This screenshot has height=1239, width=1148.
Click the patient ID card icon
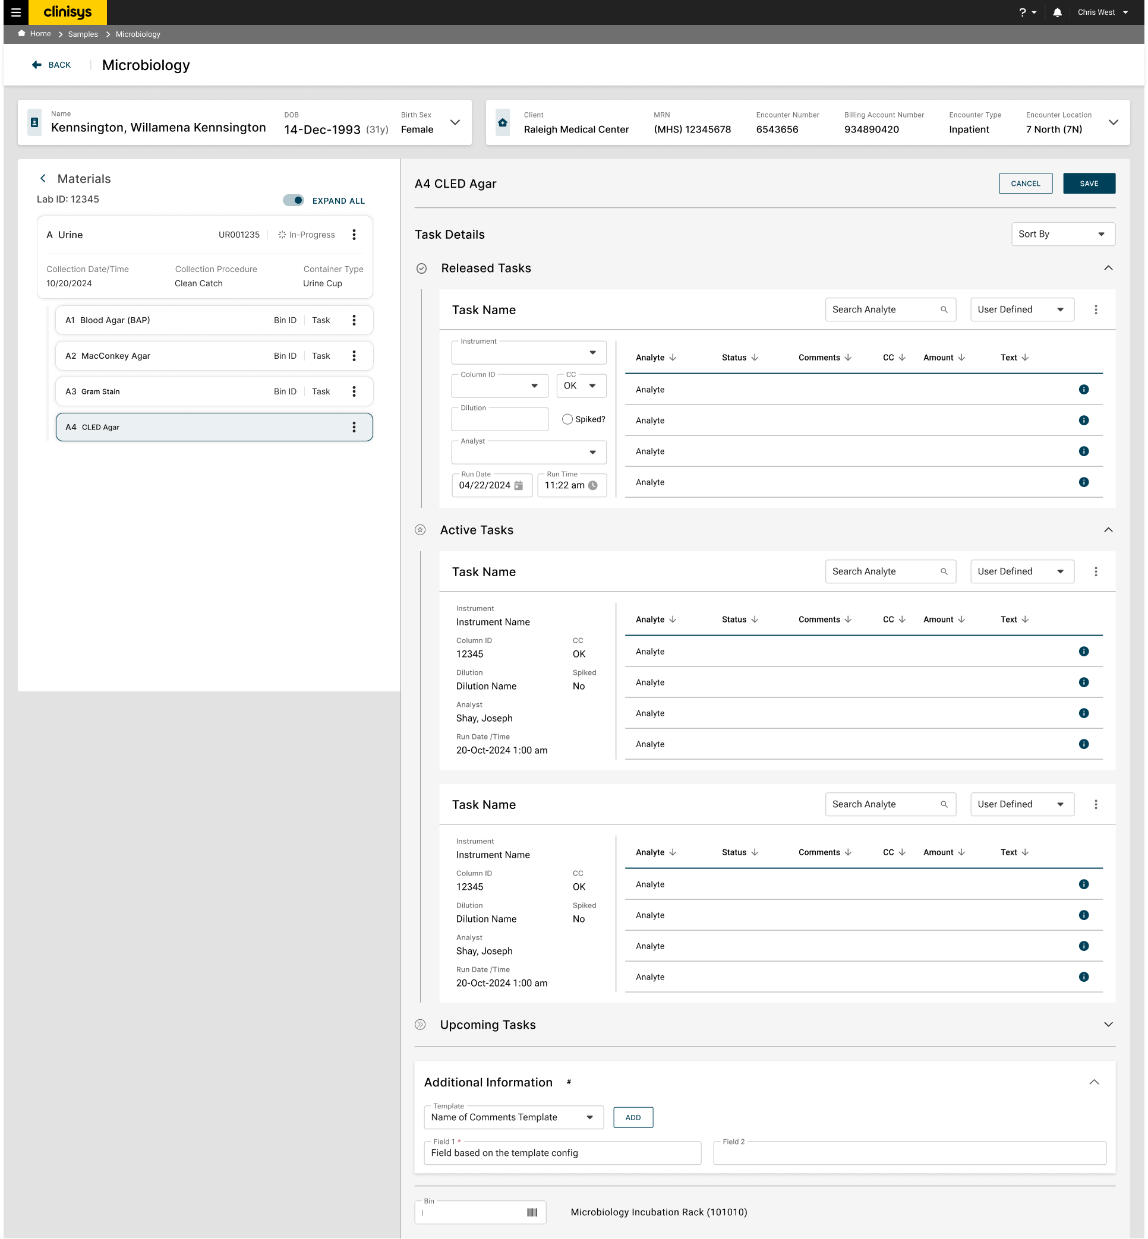click(35, 122)
